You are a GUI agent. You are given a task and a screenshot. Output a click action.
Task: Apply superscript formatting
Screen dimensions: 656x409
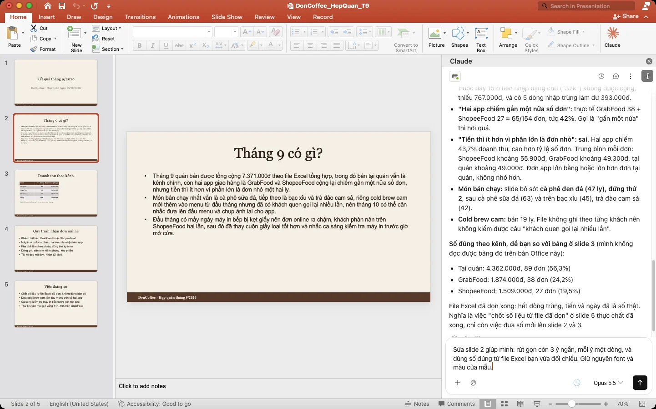[x=192, y=45]
